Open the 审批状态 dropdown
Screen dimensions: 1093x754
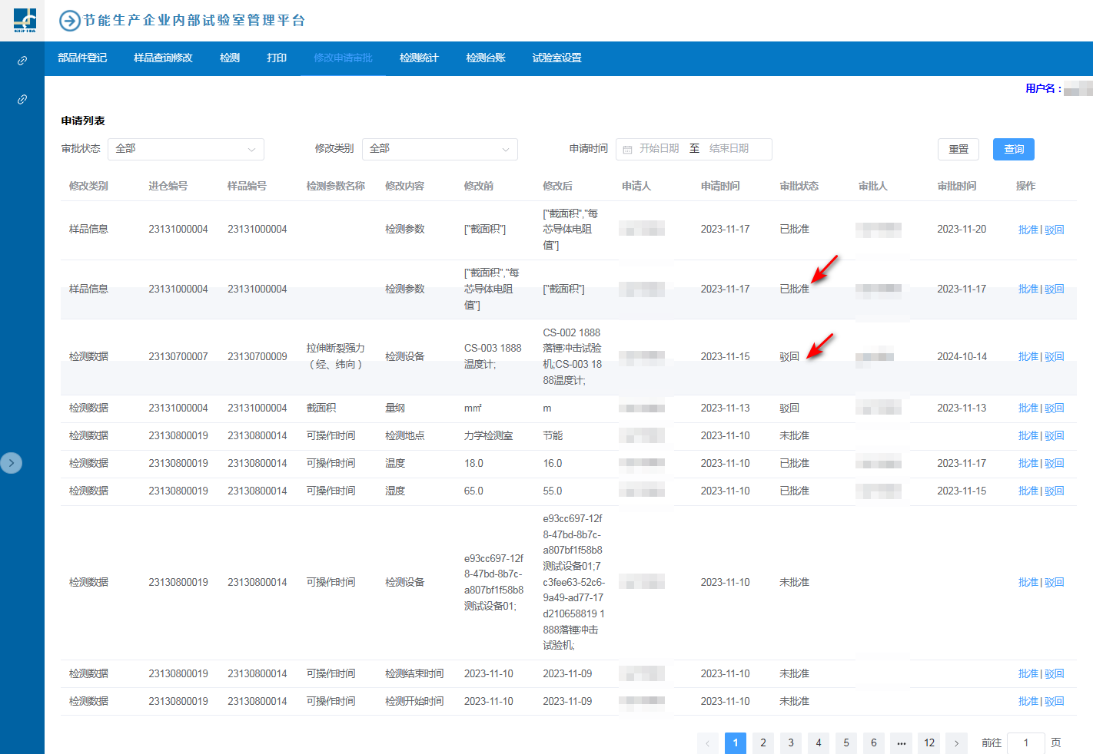click(185, 149)
